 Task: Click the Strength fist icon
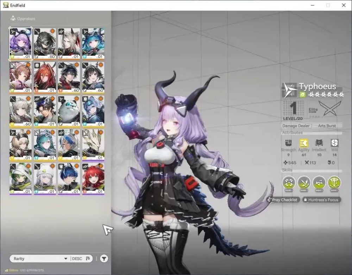point(289,143)
